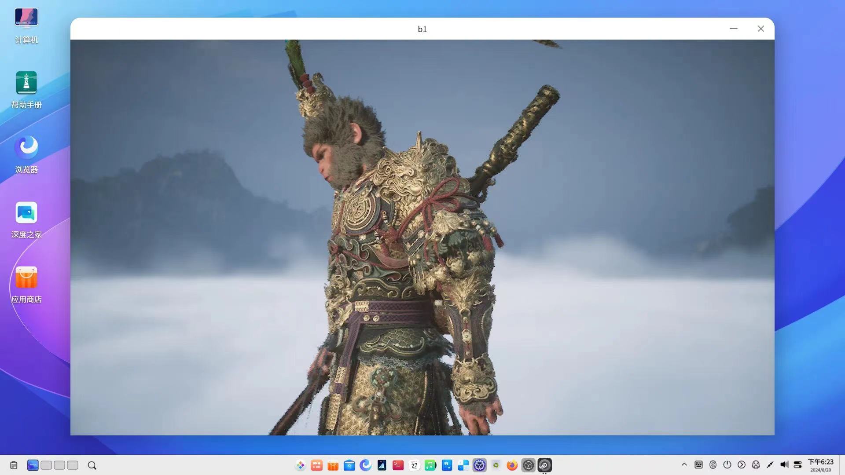845x475 pixels.
Task: Launch the blue swirl browser dock icon
Action: coord(366,465)
